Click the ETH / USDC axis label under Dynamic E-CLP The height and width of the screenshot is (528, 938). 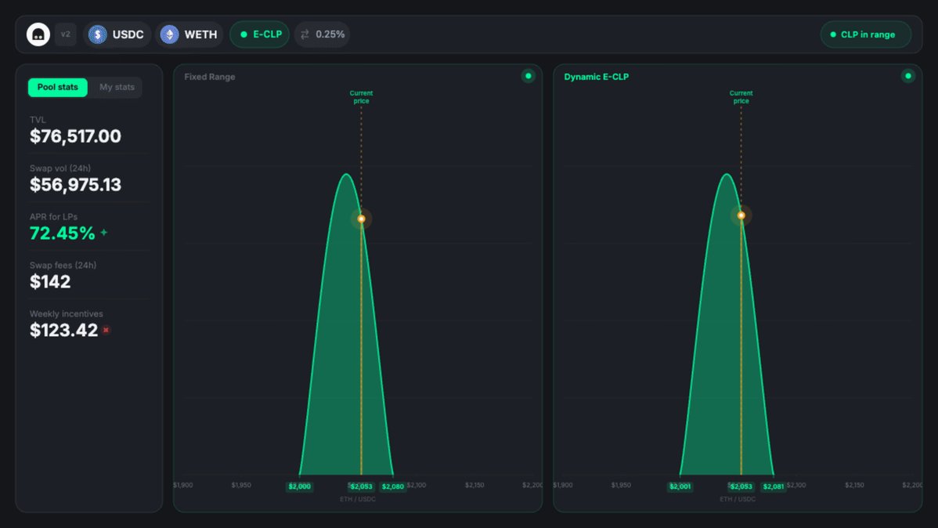coord(738,499)
